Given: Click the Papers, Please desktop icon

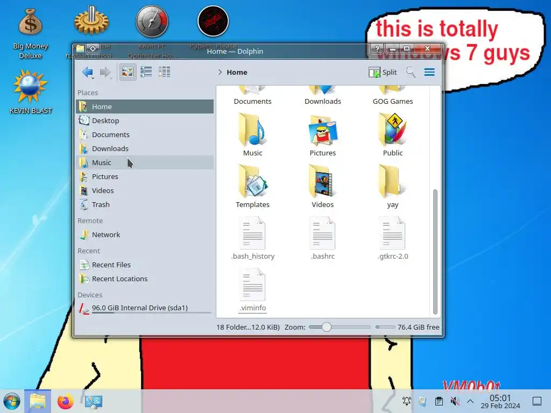Looking at the screenshot, I should click(213, 21).
